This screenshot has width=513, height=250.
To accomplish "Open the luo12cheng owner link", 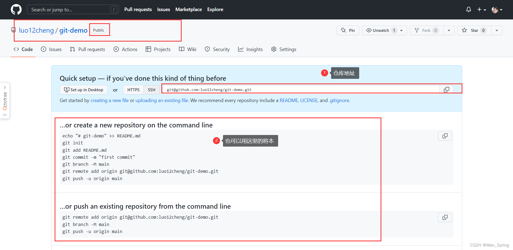I will click(x=36, y=30).
